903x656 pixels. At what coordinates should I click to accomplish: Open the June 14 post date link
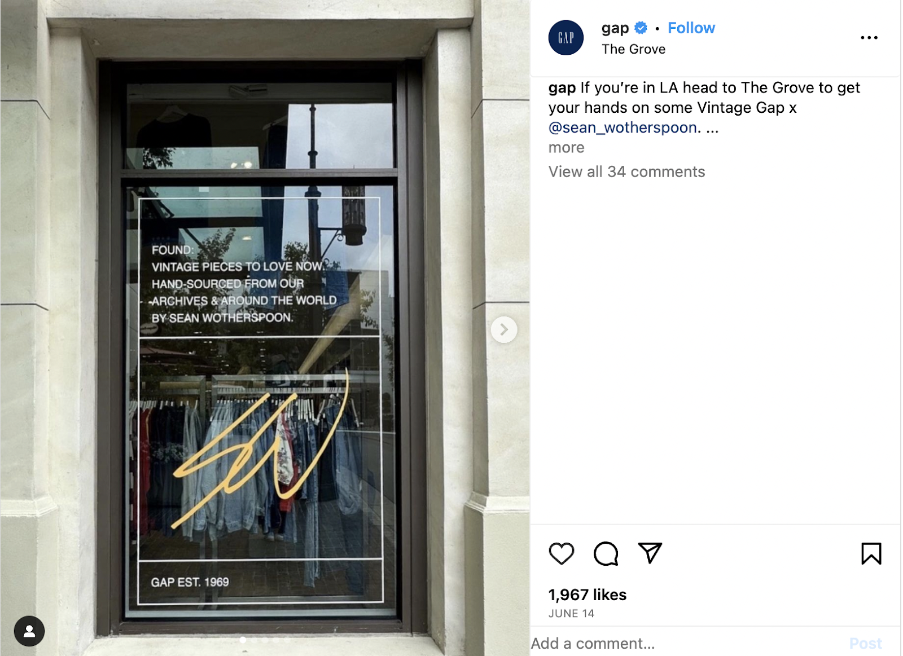coord(571,614)
